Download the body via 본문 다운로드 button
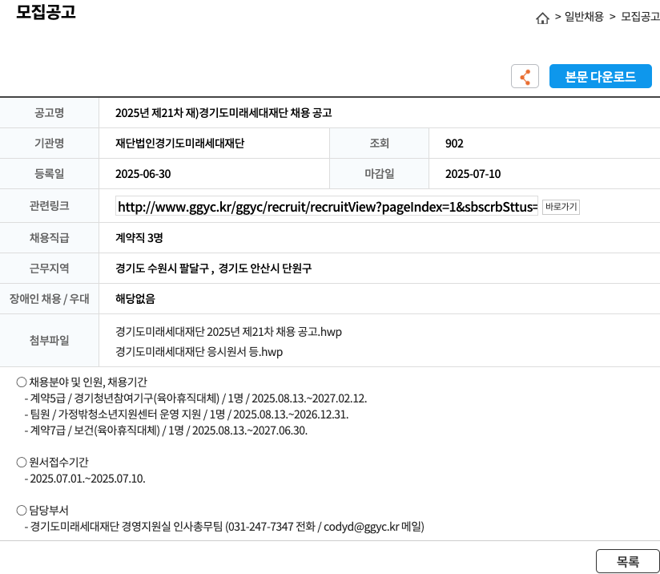Screen dimensions: 660x574 600,76
